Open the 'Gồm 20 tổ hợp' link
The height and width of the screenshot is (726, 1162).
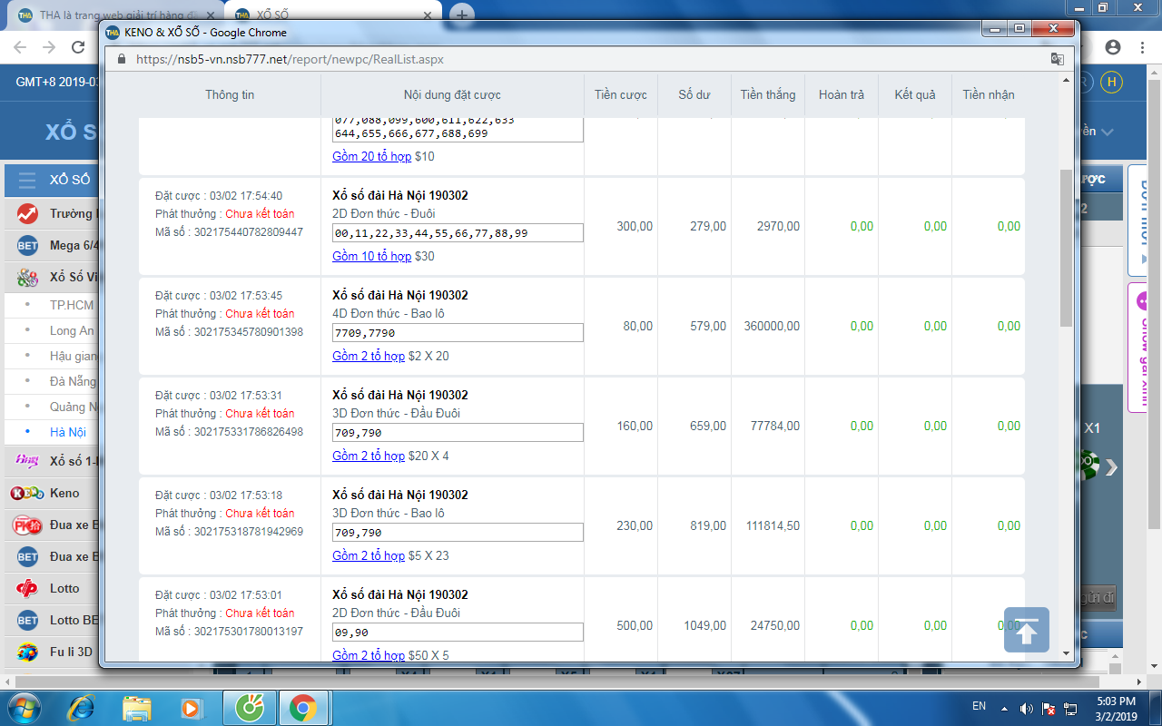[371, 156]
